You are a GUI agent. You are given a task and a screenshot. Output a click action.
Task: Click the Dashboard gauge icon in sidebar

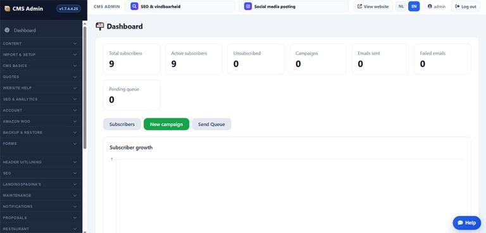[x=7, y=30]
